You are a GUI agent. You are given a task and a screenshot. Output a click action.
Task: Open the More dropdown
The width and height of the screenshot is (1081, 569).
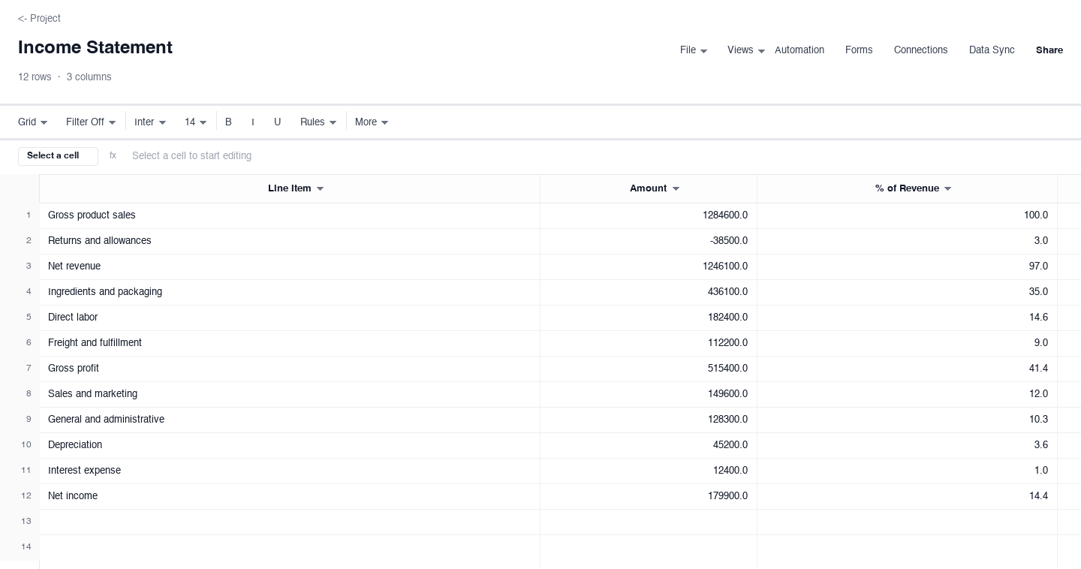[372, 122]
